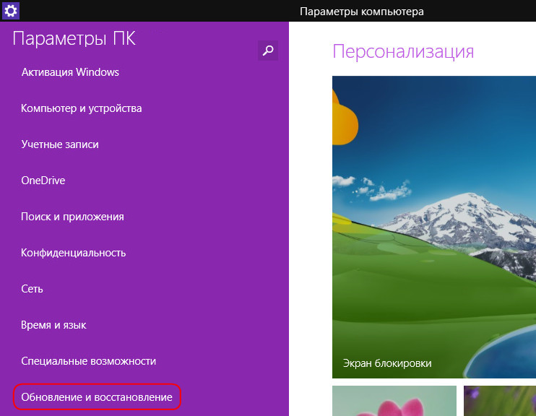Click the Параметры компьютера window title
Image resolution: width=536 pixels, height=416 pixels.
tap(362, 12)
